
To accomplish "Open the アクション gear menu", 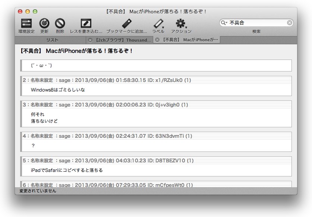I will point(181,24).
